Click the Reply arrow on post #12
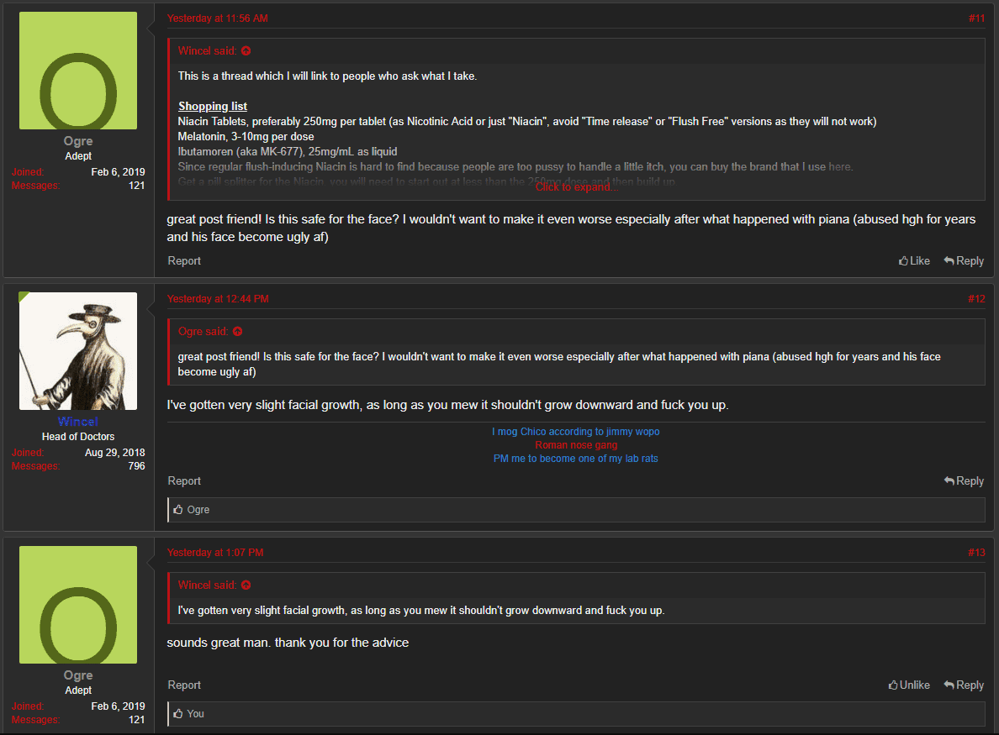 tap(949, 481)
